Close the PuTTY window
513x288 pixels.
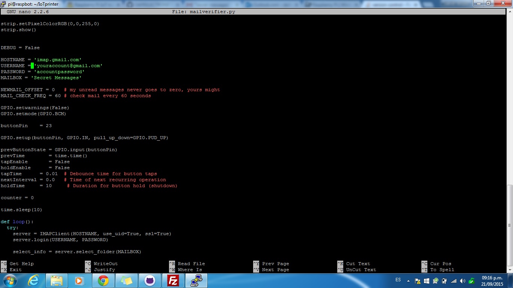point(502,3)
